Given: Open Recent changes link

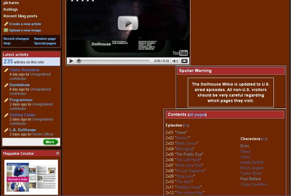Looking at the screenshot, I should [x=16, y=39].
